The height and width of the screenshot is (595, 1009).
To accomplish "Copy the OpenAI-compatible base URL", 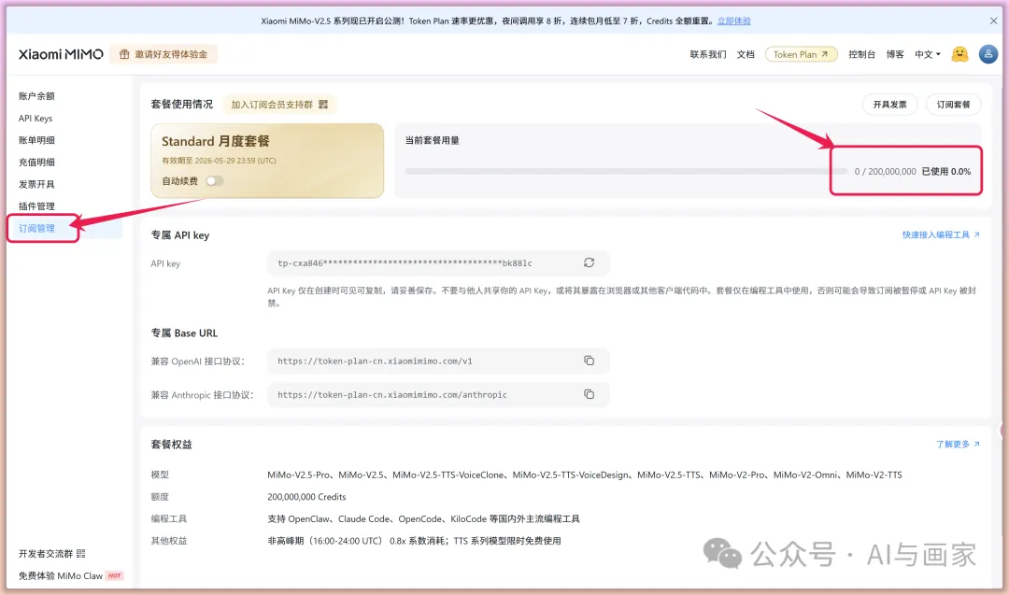I will pos(589,361).
